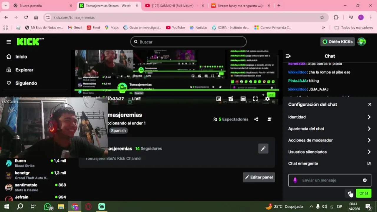Open the Gmail bookmark

[75, 27]
